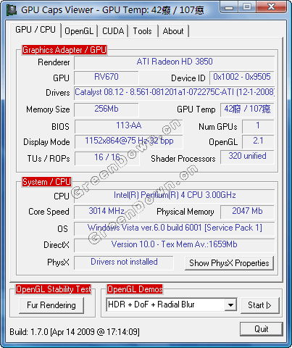This screenshot has height=348, width=292.
Task: Minimize the GPU Caps Viewer window
Action: pos(229,7)
